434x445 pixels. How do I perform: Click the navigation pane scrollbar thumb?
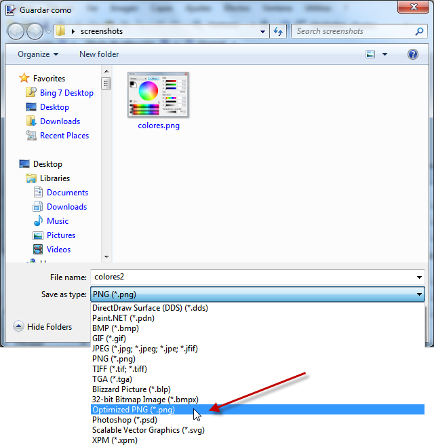click(x=106, y=83)
